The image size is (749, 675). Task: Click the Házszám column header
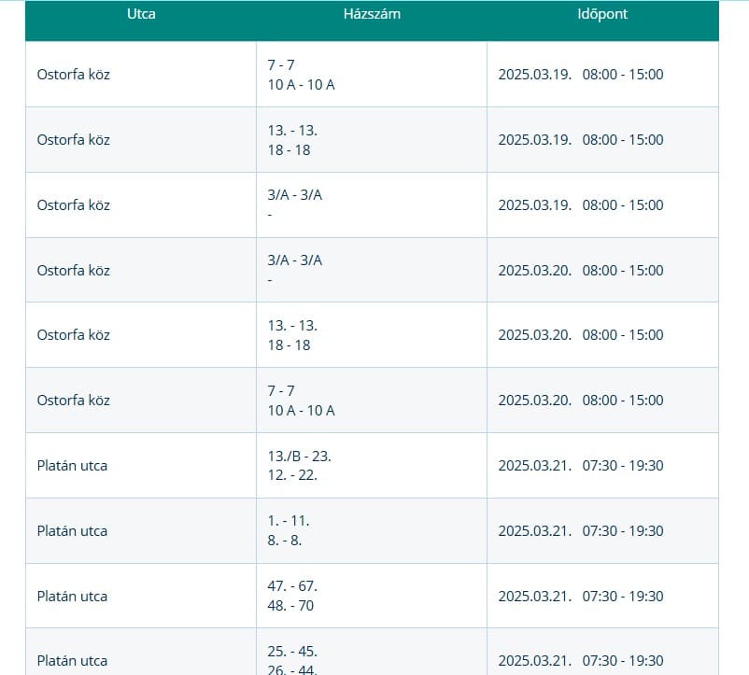372,14
